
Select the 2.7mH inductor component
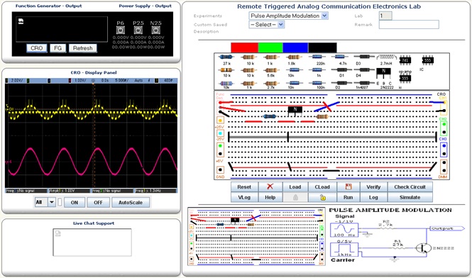386,57
